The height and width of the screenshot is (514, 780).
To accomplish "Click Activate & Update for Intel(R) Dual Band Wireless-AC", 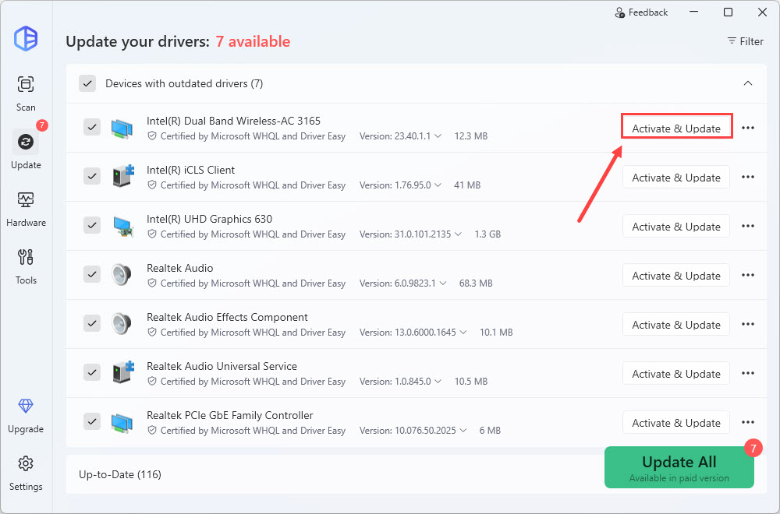I will [676, 128].
